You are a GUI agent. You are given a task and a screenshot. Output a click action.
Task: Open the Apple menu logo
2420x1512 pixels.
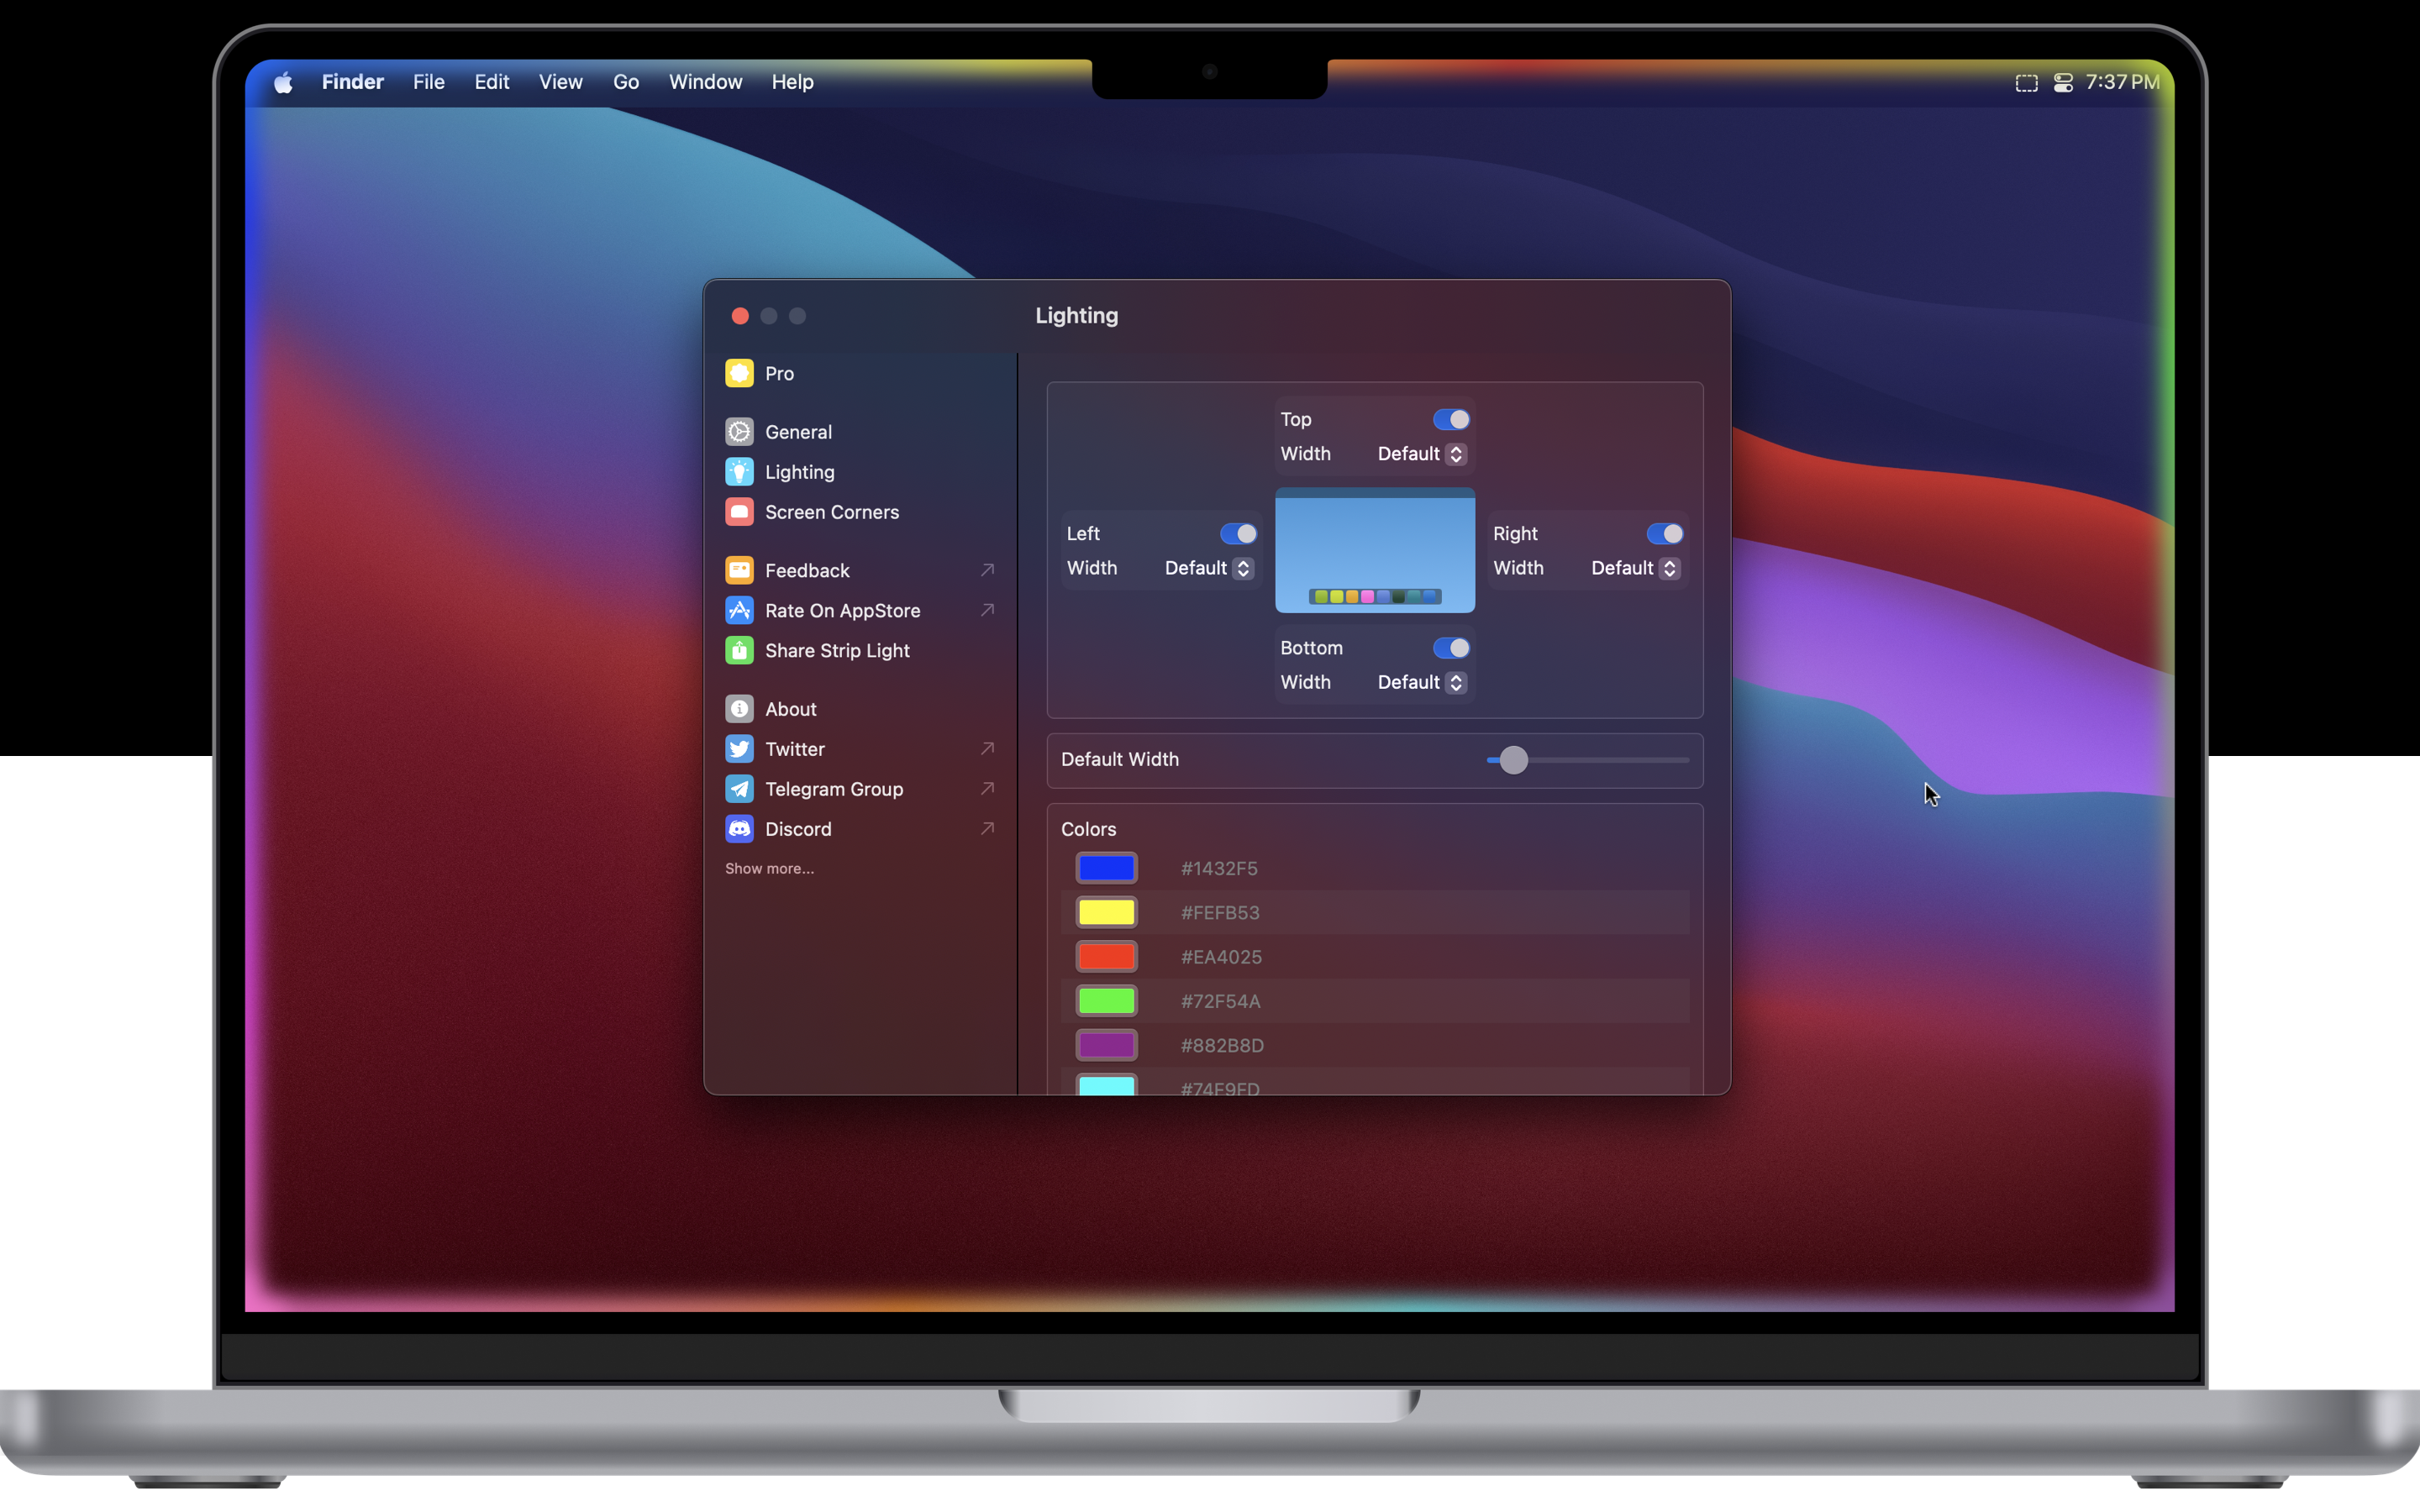283,82
